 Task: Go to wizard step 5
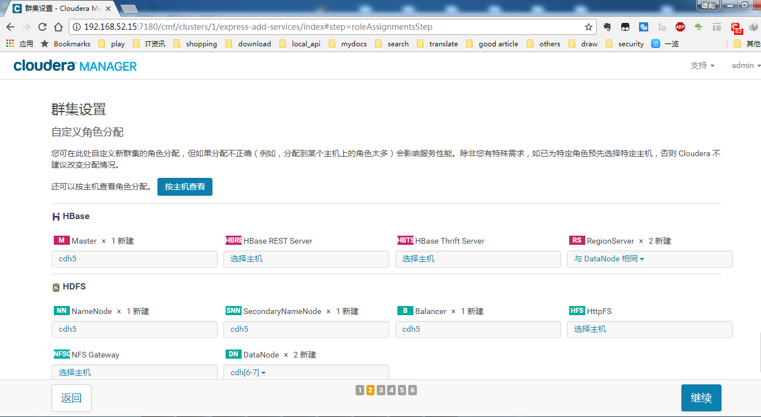point(402,390)
